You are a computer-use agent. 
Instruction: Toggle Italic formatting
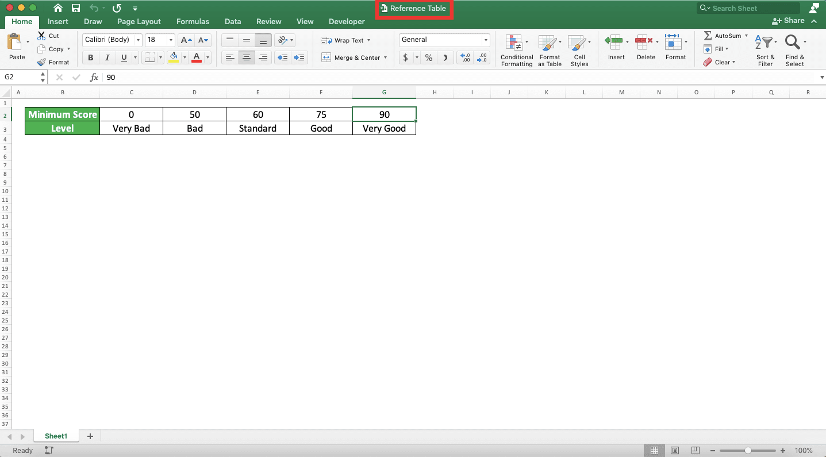tap(107, 57)
